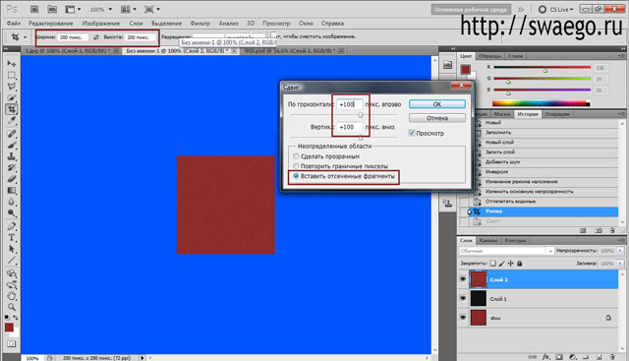Click the Отмена button
This screenshot has width=629, height=361.
[437, 118]
